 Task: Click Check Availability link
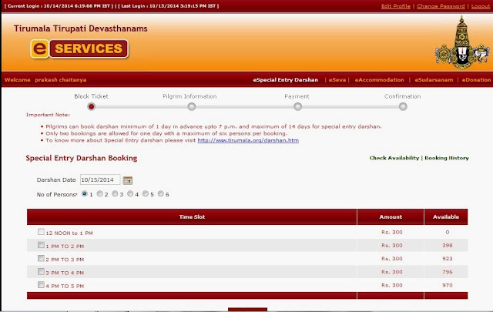(x=394, y=158)
